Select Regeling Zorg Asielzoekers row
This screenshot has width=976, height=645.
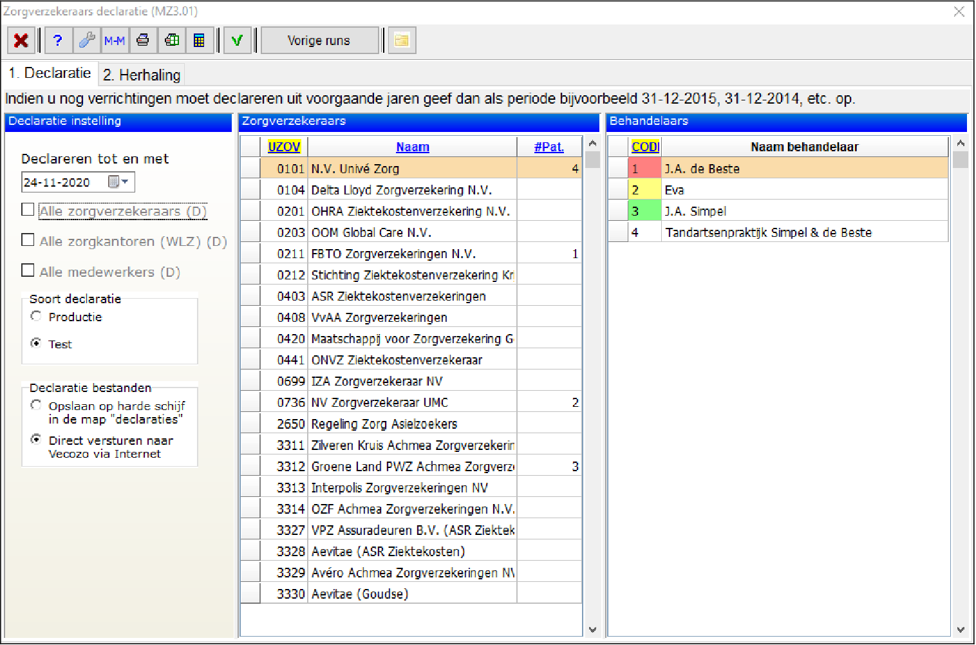[x=413, y=424]
